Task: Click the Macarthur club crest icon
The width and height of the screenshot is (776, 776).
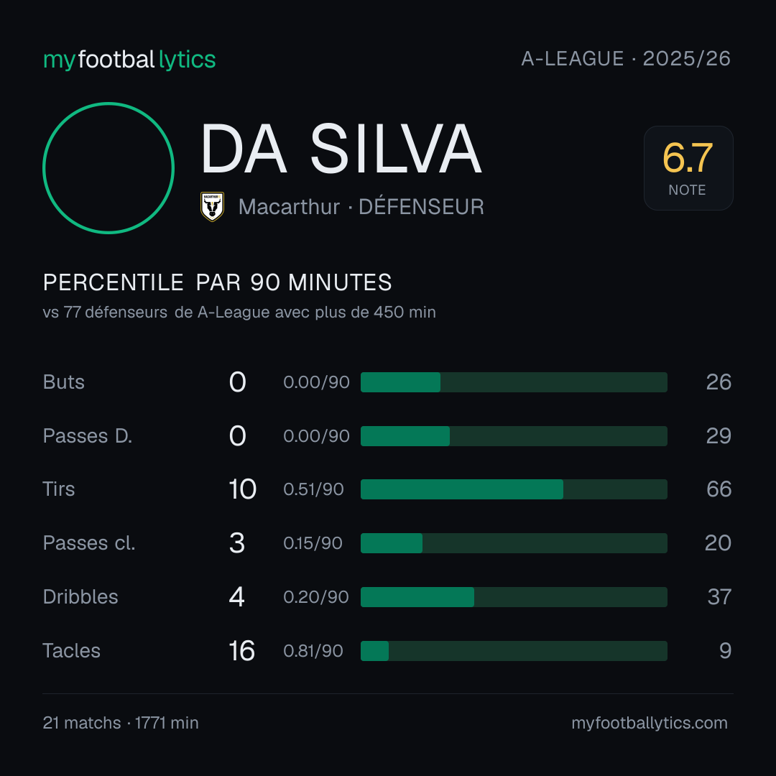Action: pos(212,206)
